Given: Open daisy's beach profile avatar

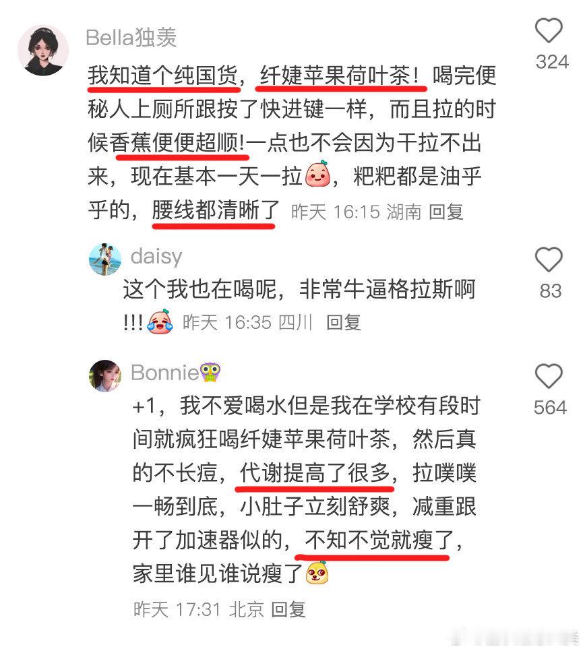Looking at the screenshot, I should [x=105, y=259].
